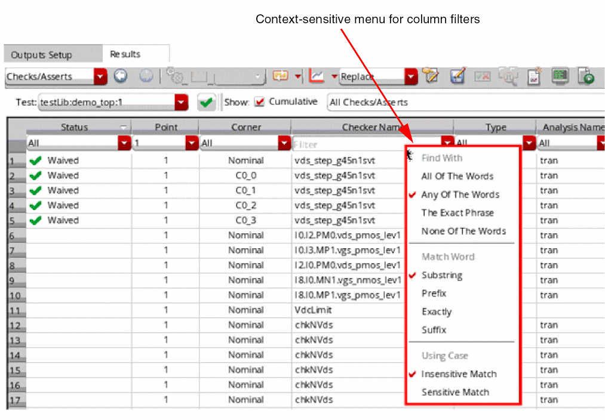Click the checkbox-with-pencil toolbar icon
Image resolution: width=605 pixels, height=420 pixels.
[457, 76]
